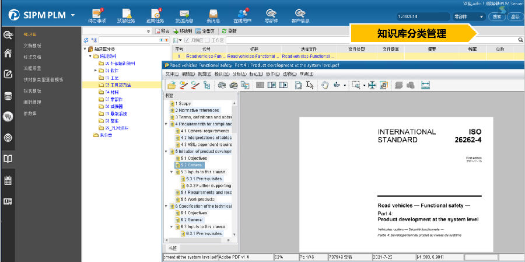The image size is (525, 262).
Task: Click the 发送消息 send message icon
Action: point(184,15)
